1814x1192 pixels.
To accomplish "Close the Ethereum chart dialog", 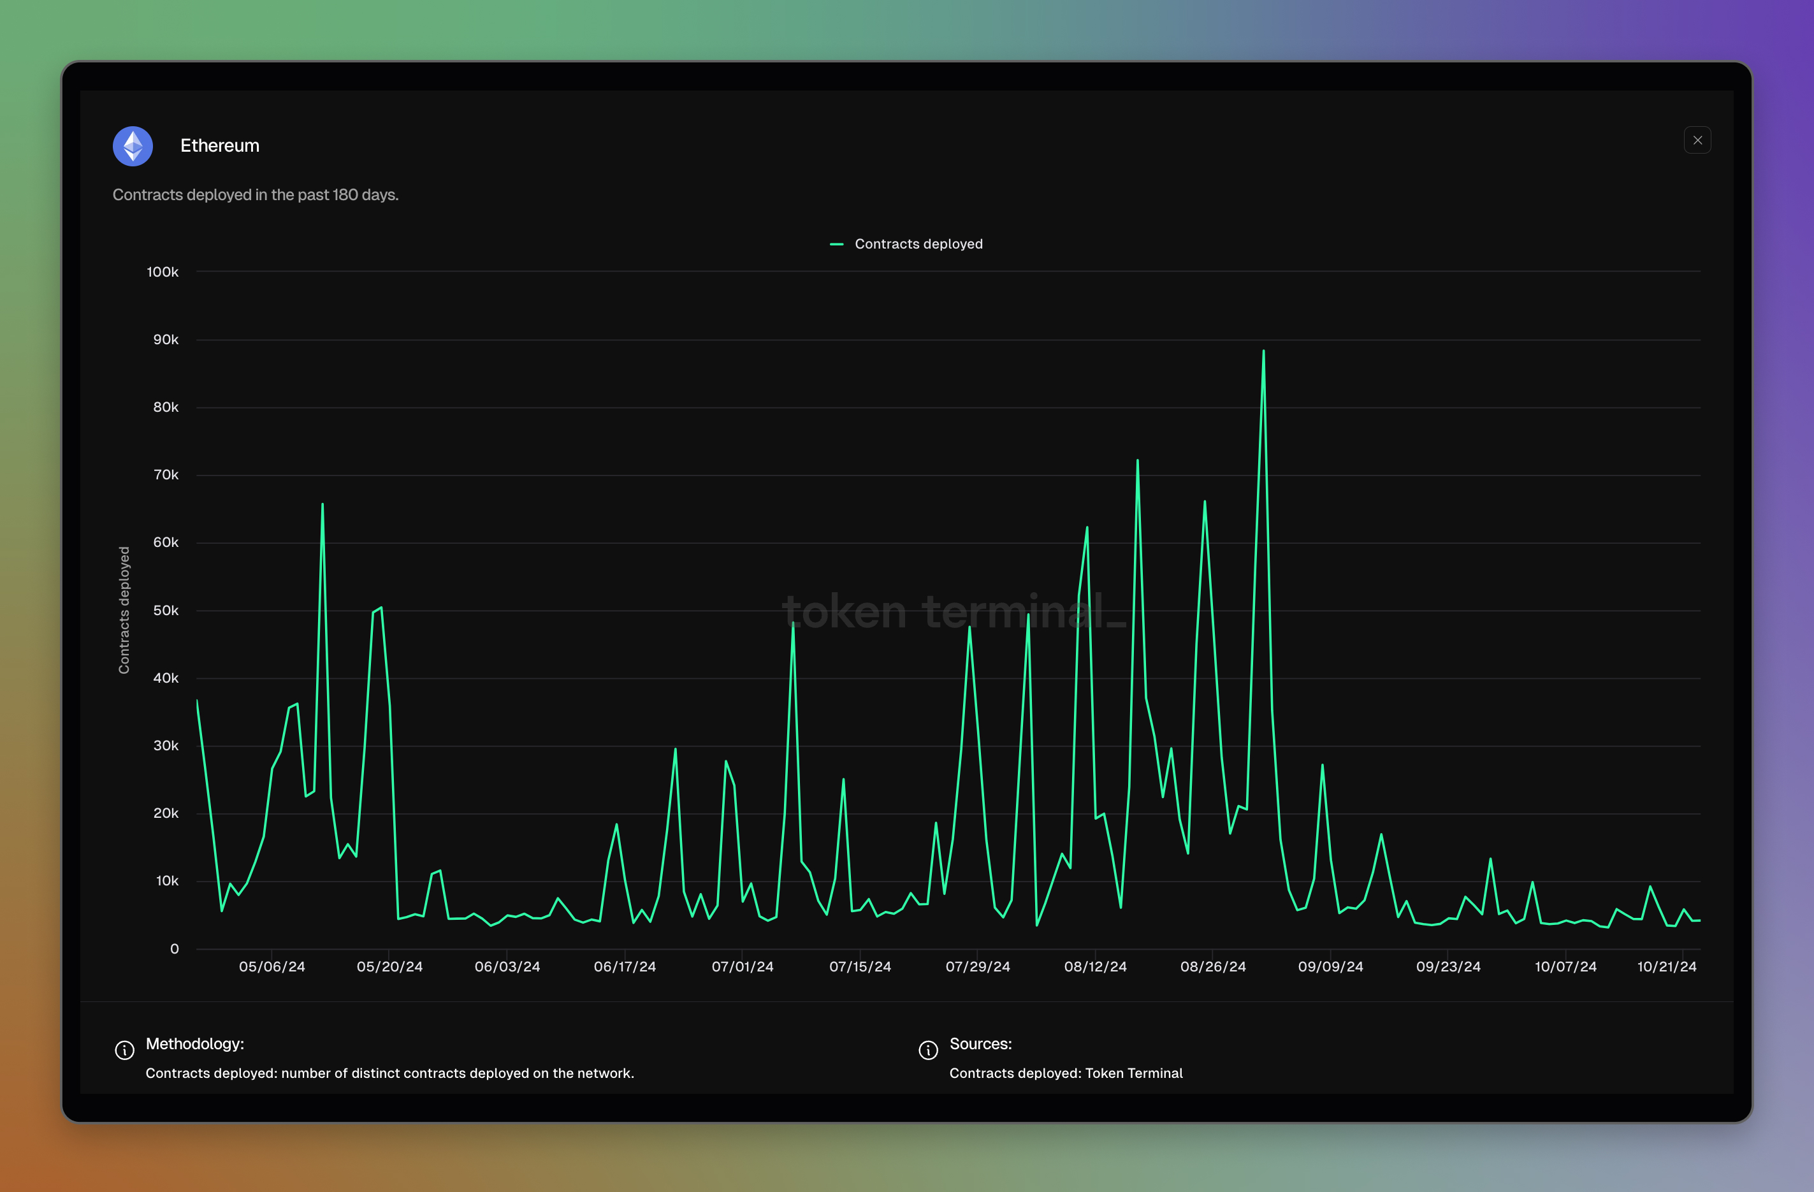I will click(x=1697, y=140).
